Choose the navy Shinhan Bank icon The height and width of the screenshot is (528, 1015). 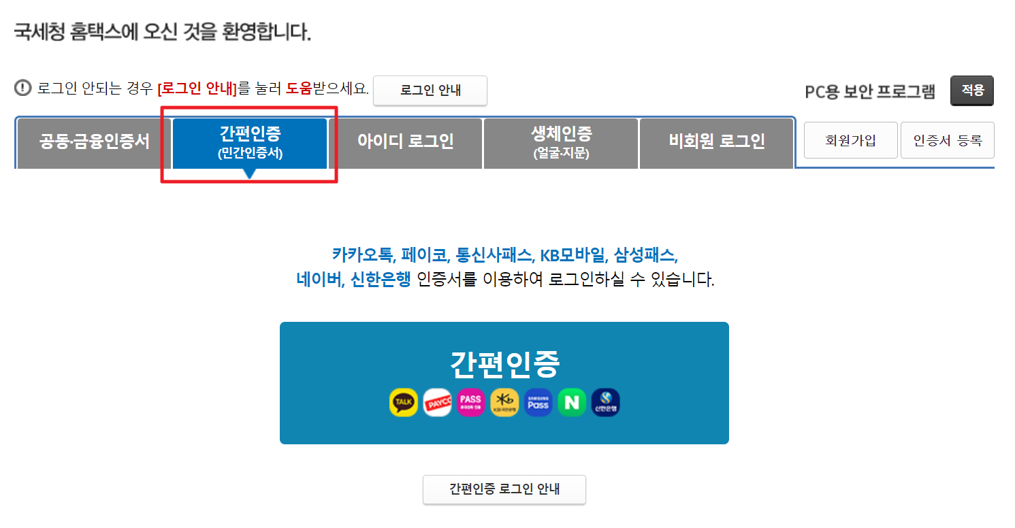coord(605,403)
